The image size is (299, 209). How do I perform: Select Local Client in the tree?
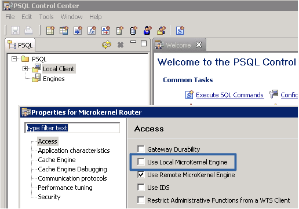[59, 69]
